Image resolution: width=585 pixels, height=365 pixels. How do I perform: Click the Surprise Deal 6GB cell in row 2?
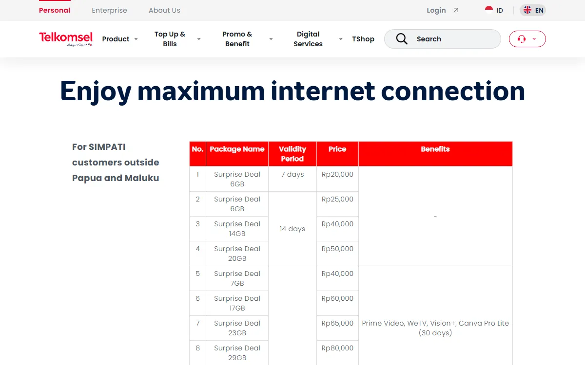coord(237,204)
